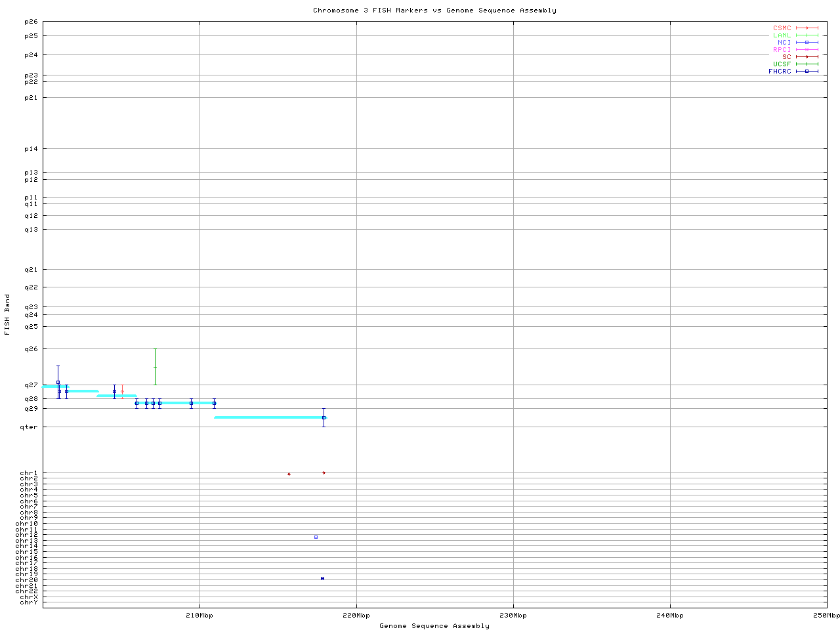The height and width of the screenshot is (630, 840).
Task: Click the topmost FHCRC marker above q27
Action: (58, 382)
